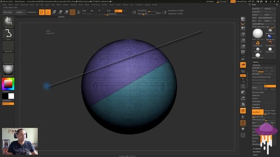Click the Rotate 3D view icon
Viewport: 280px width, 157px height.
click(243, 104)
